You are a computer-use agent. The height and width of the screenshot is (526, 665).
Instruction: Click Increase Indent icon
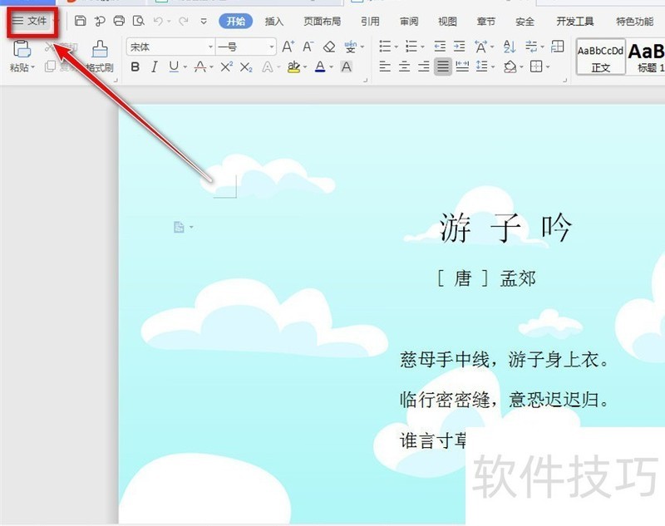[460, 47]
